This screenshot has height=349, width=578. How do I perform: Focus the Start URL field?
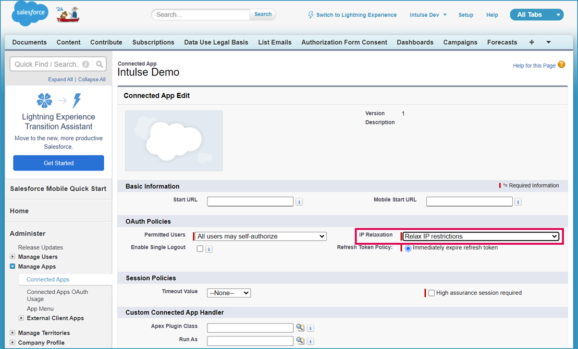[250, 202]
